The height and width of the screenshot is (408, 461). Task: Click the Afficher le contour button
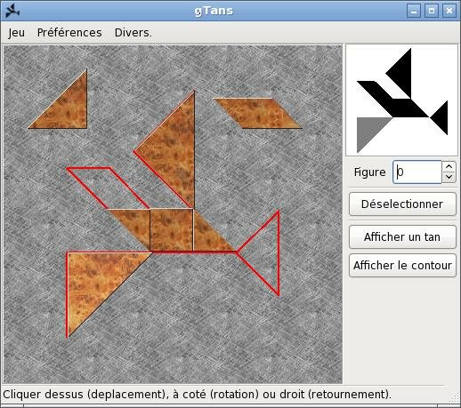click(402, 265)
